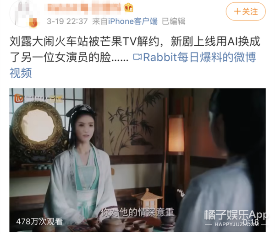Screen dimensions: 275x234
Task: Click the 3-19 22:37 timestamp
Action: pos(67,21)
